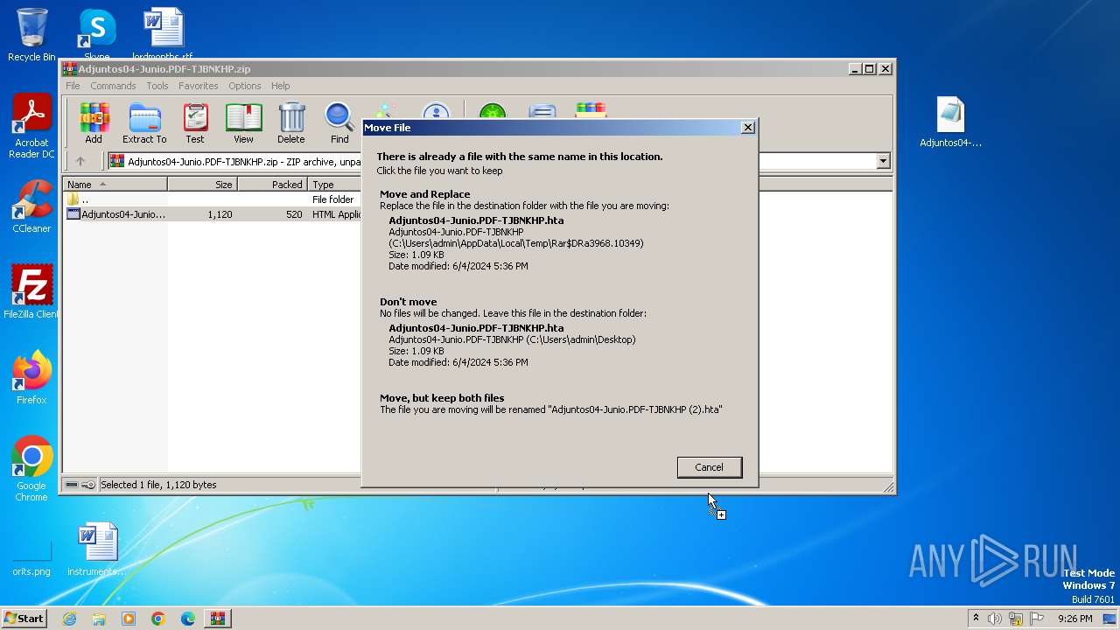Switch to WinRAR via its taskbar button

218,619
